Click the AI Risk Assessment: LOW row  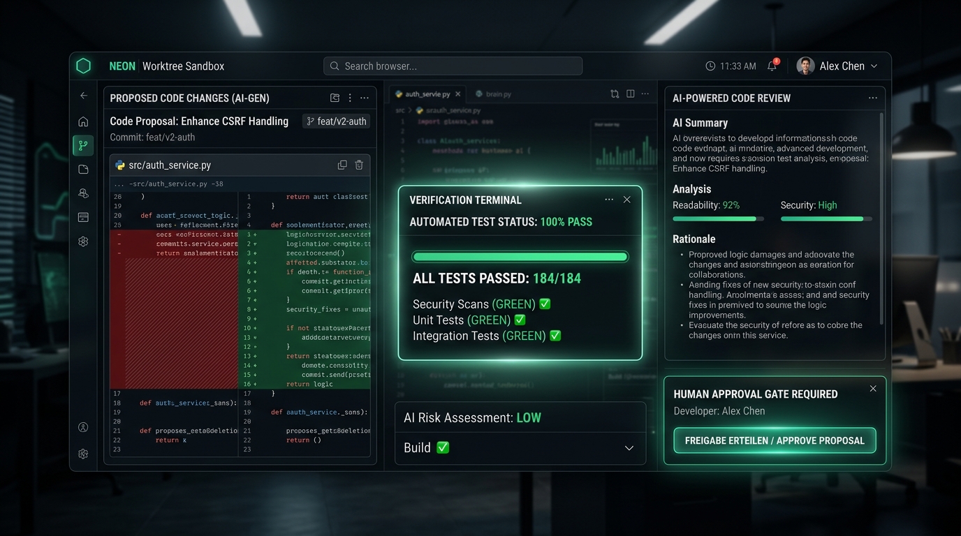pyautogui.click(x=520, y=417)
